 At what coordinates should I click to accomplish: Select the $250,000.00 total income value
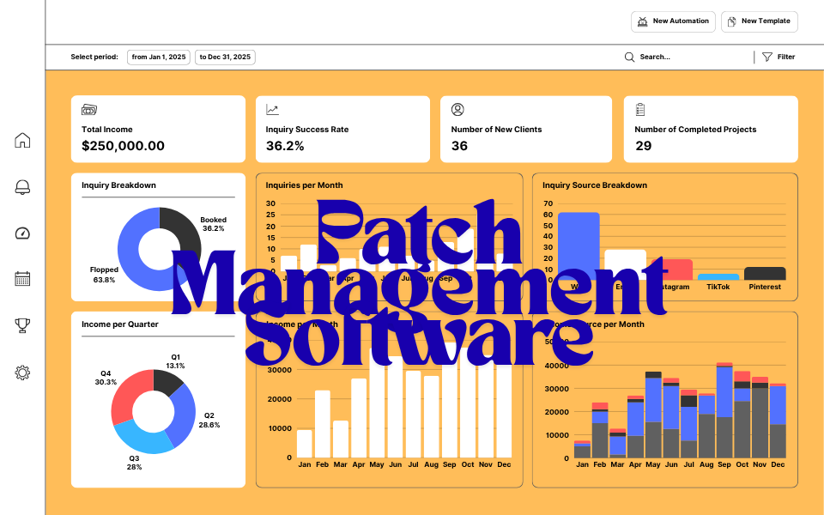(123, 146)
